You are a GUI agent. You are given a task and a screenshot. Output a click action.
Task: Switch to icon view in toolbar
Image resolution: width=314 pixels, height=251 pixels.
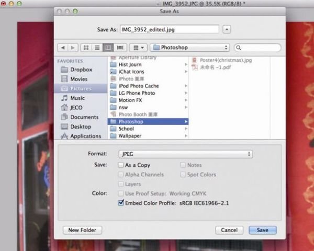pos(86,48)
